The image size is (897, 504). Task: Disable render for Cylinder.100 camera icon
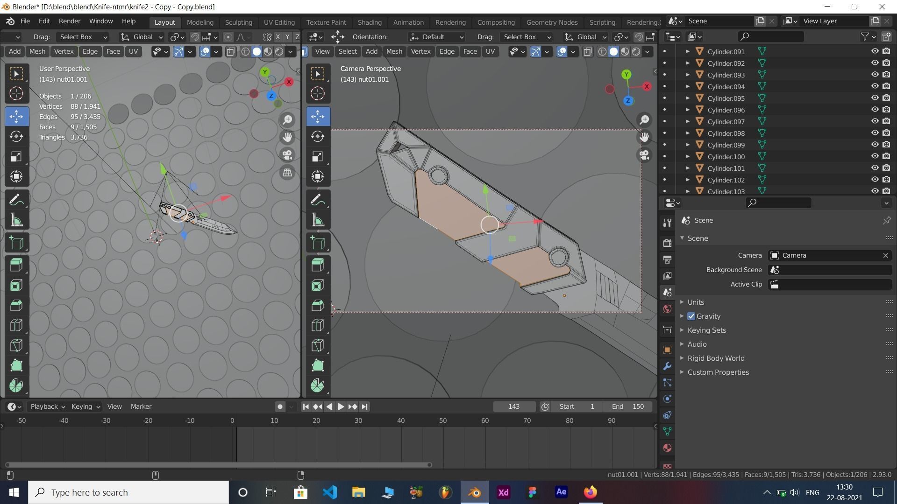[886, 156]
